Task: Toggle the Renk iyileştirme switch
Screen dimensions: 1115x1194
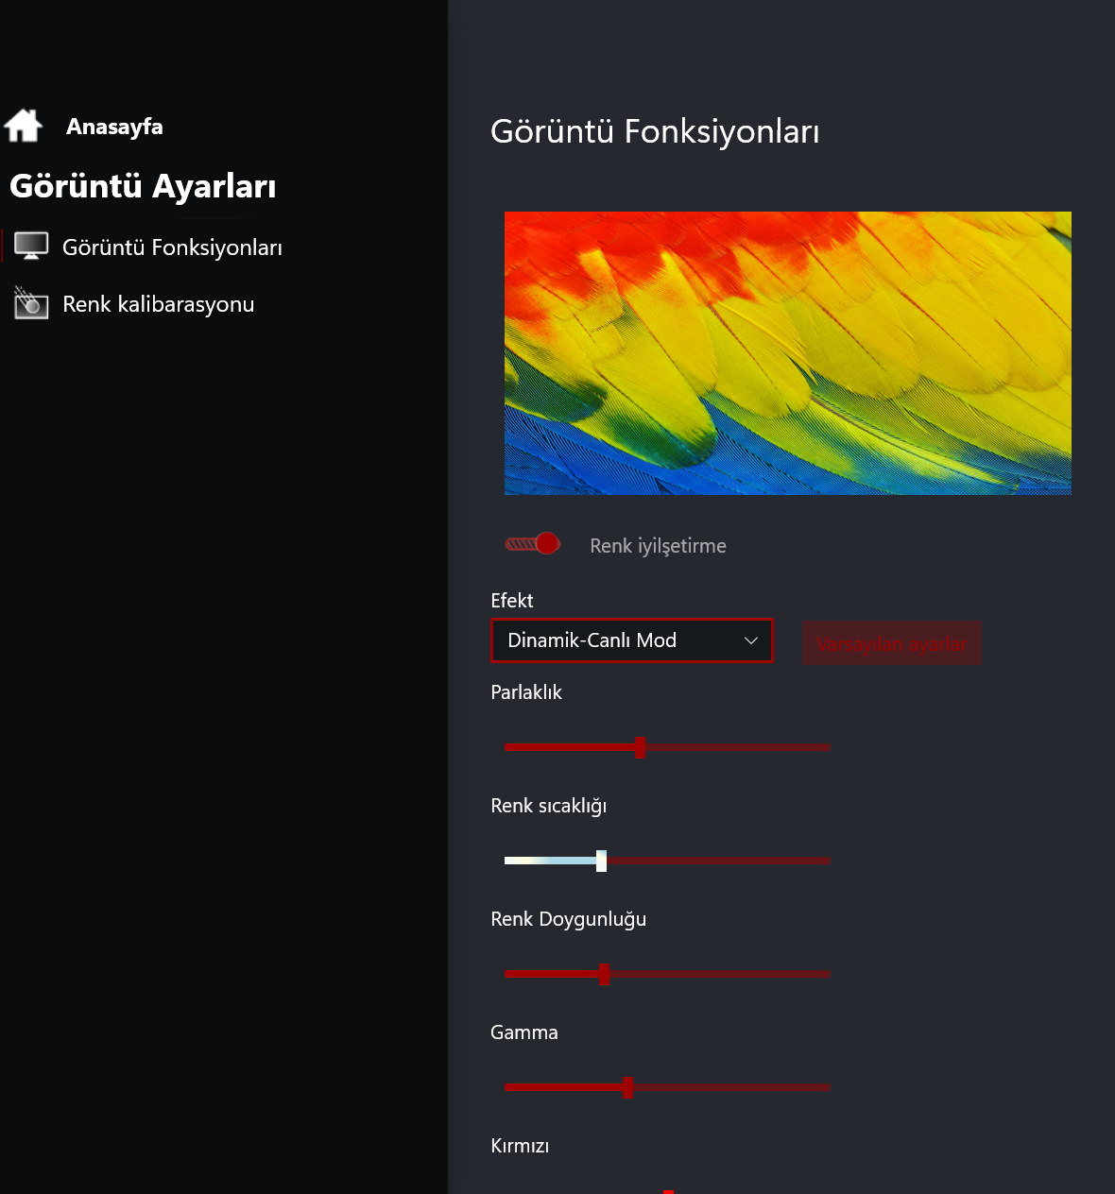Action: (x=533, y=544)
